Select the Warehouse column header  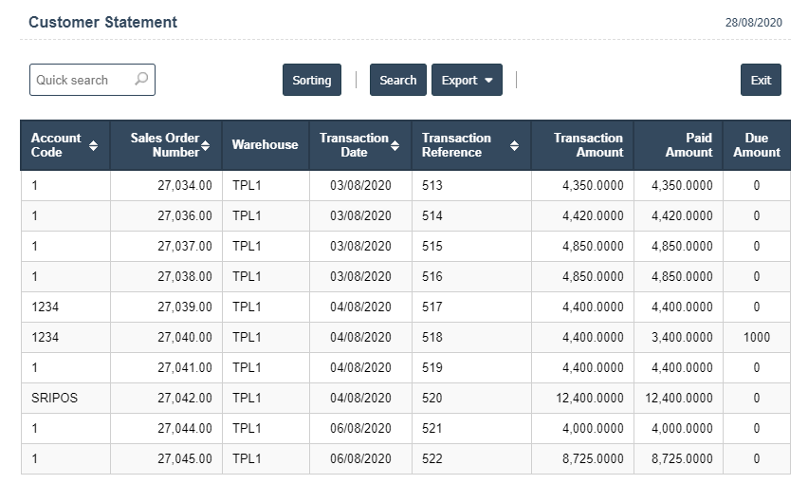point(265,145)
